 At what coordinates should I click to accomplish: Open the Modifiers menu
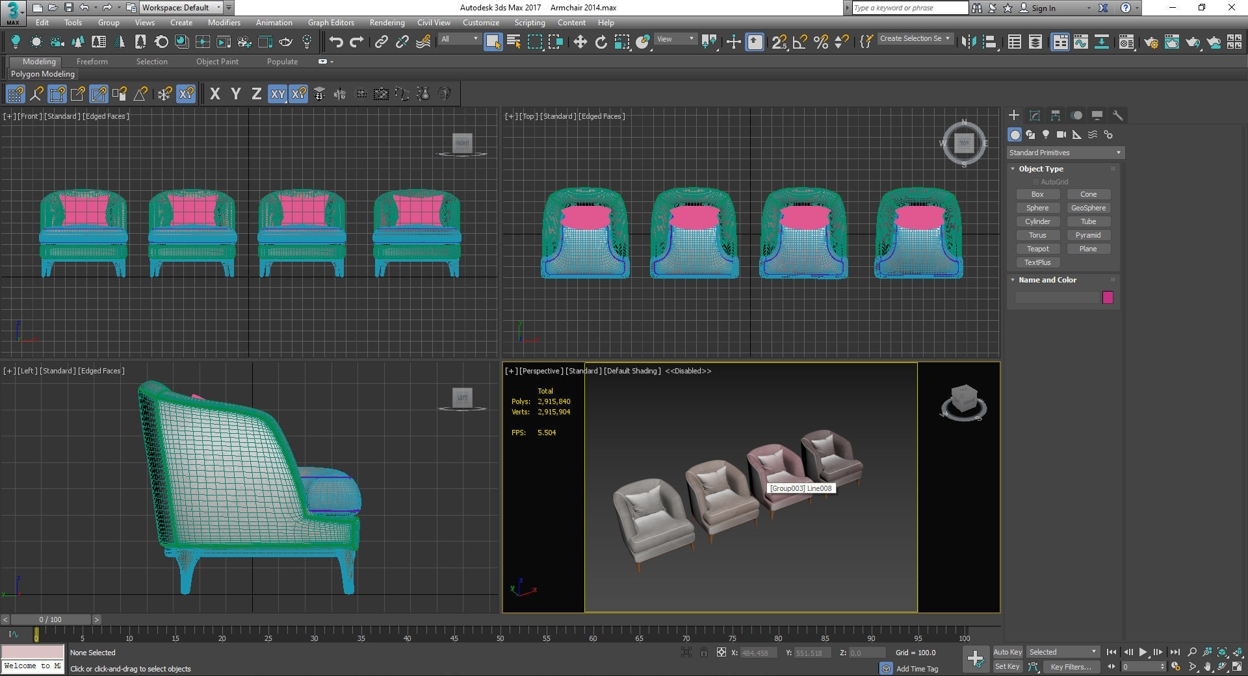pos(224,23)
